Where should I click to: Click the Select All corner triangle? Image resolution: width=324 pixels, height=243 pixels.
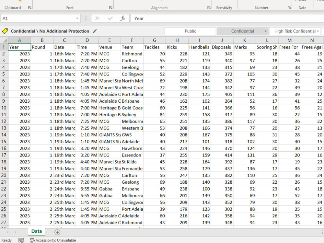(5, 40)
